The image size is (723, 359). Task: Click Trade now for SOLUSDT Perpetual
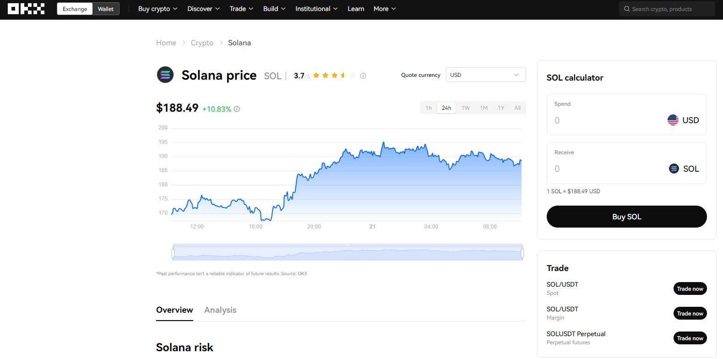(690, 338)
